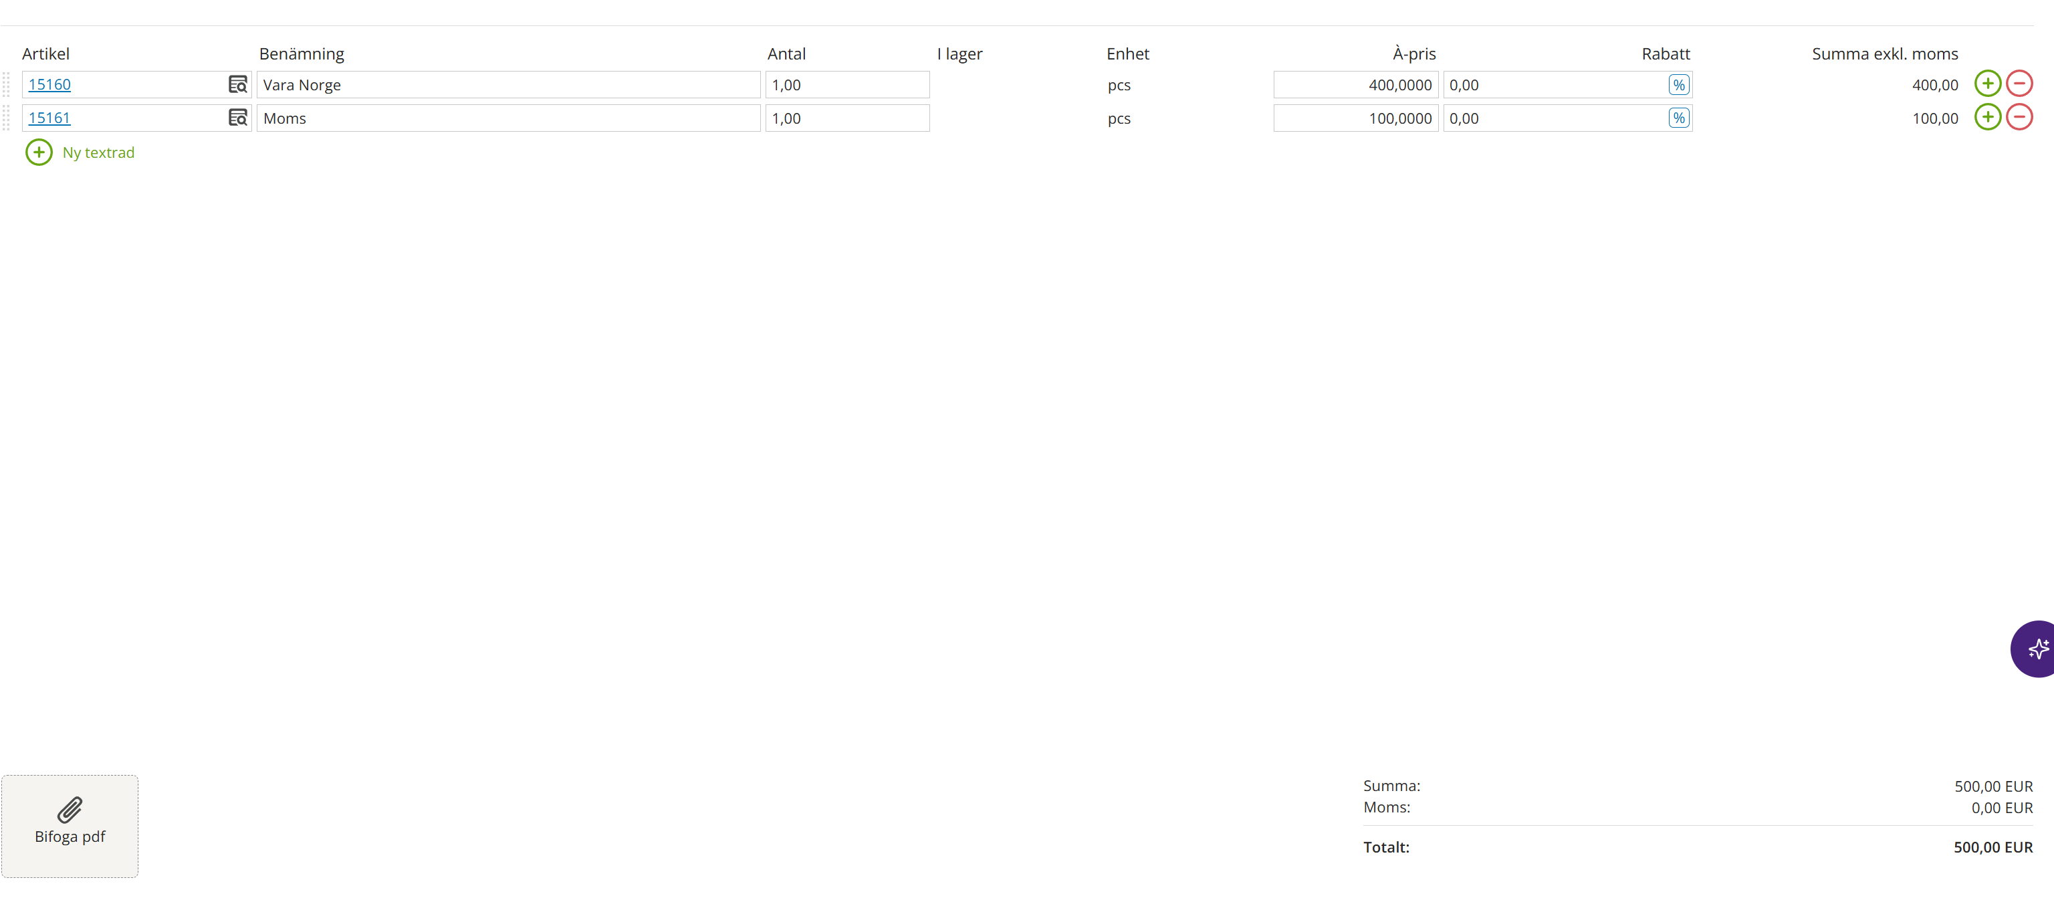Viewport: 2054px width, 898px height.
Task: Open article link 15161
Action: coord(49,118)
